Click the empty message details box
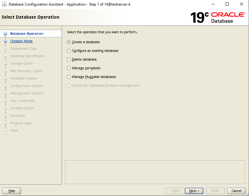Viewport: 249px width, 196px height. point(155,172)
